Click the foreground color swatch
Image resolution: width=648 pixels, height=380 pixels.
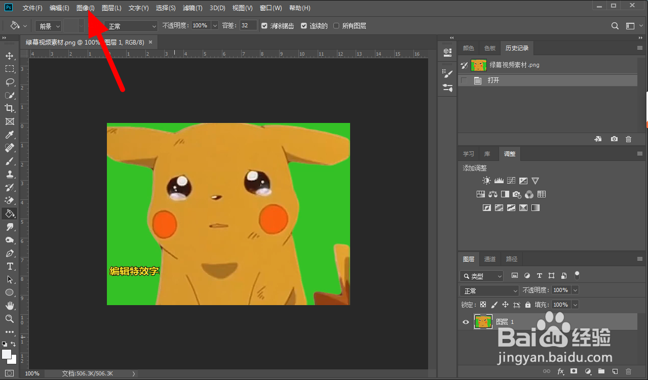click(6, 354)
